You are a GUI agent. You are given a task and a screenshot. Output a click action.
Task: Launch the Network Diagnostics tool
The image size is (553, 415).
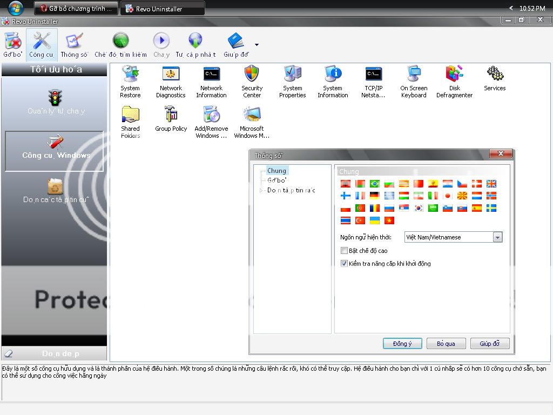click(171, 75)
